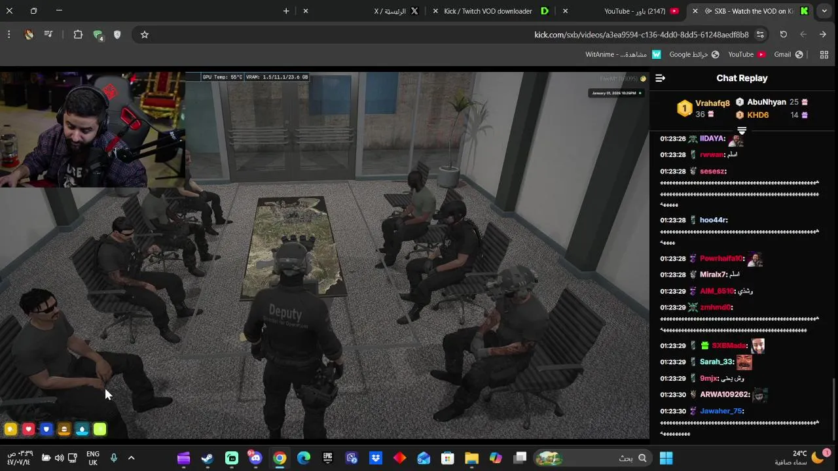Open the Gmail bookmark
This screenshot has width=838, height=471.
click(x=788, y=55)
